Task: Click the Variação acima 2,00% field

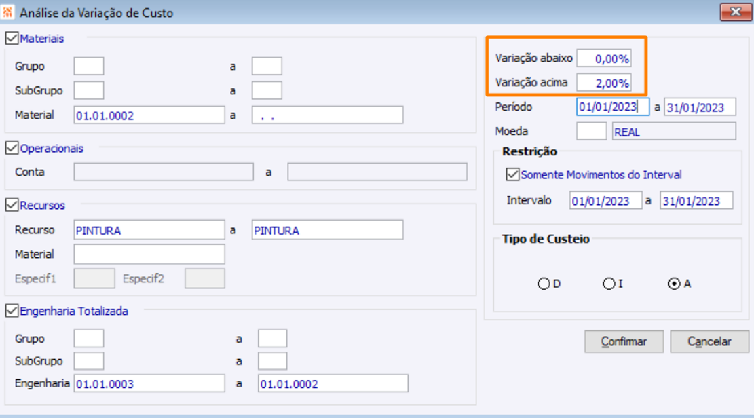Action: (x=604, y=83)
